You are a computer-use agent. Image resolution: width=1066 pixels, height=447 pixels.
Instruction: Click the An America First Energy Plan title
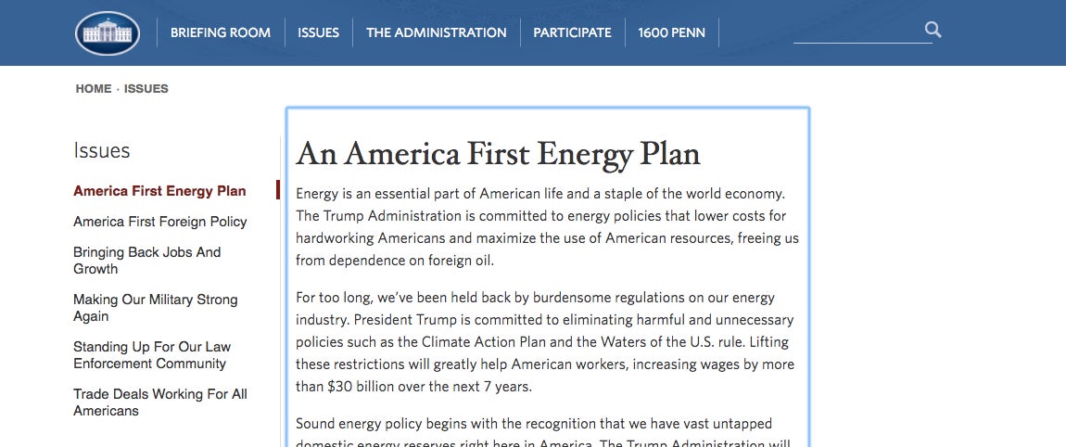[498, 154]
